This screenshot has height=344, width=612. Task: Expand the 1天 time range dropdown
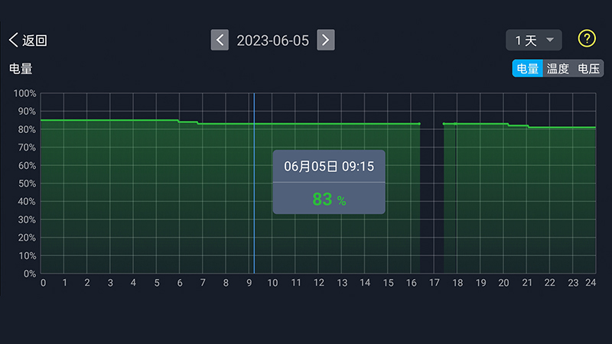(x=534, y=40)
